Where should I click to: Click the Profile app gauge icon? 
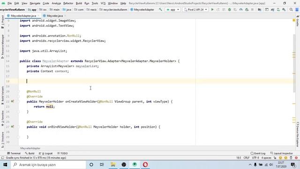click(241, 9)
